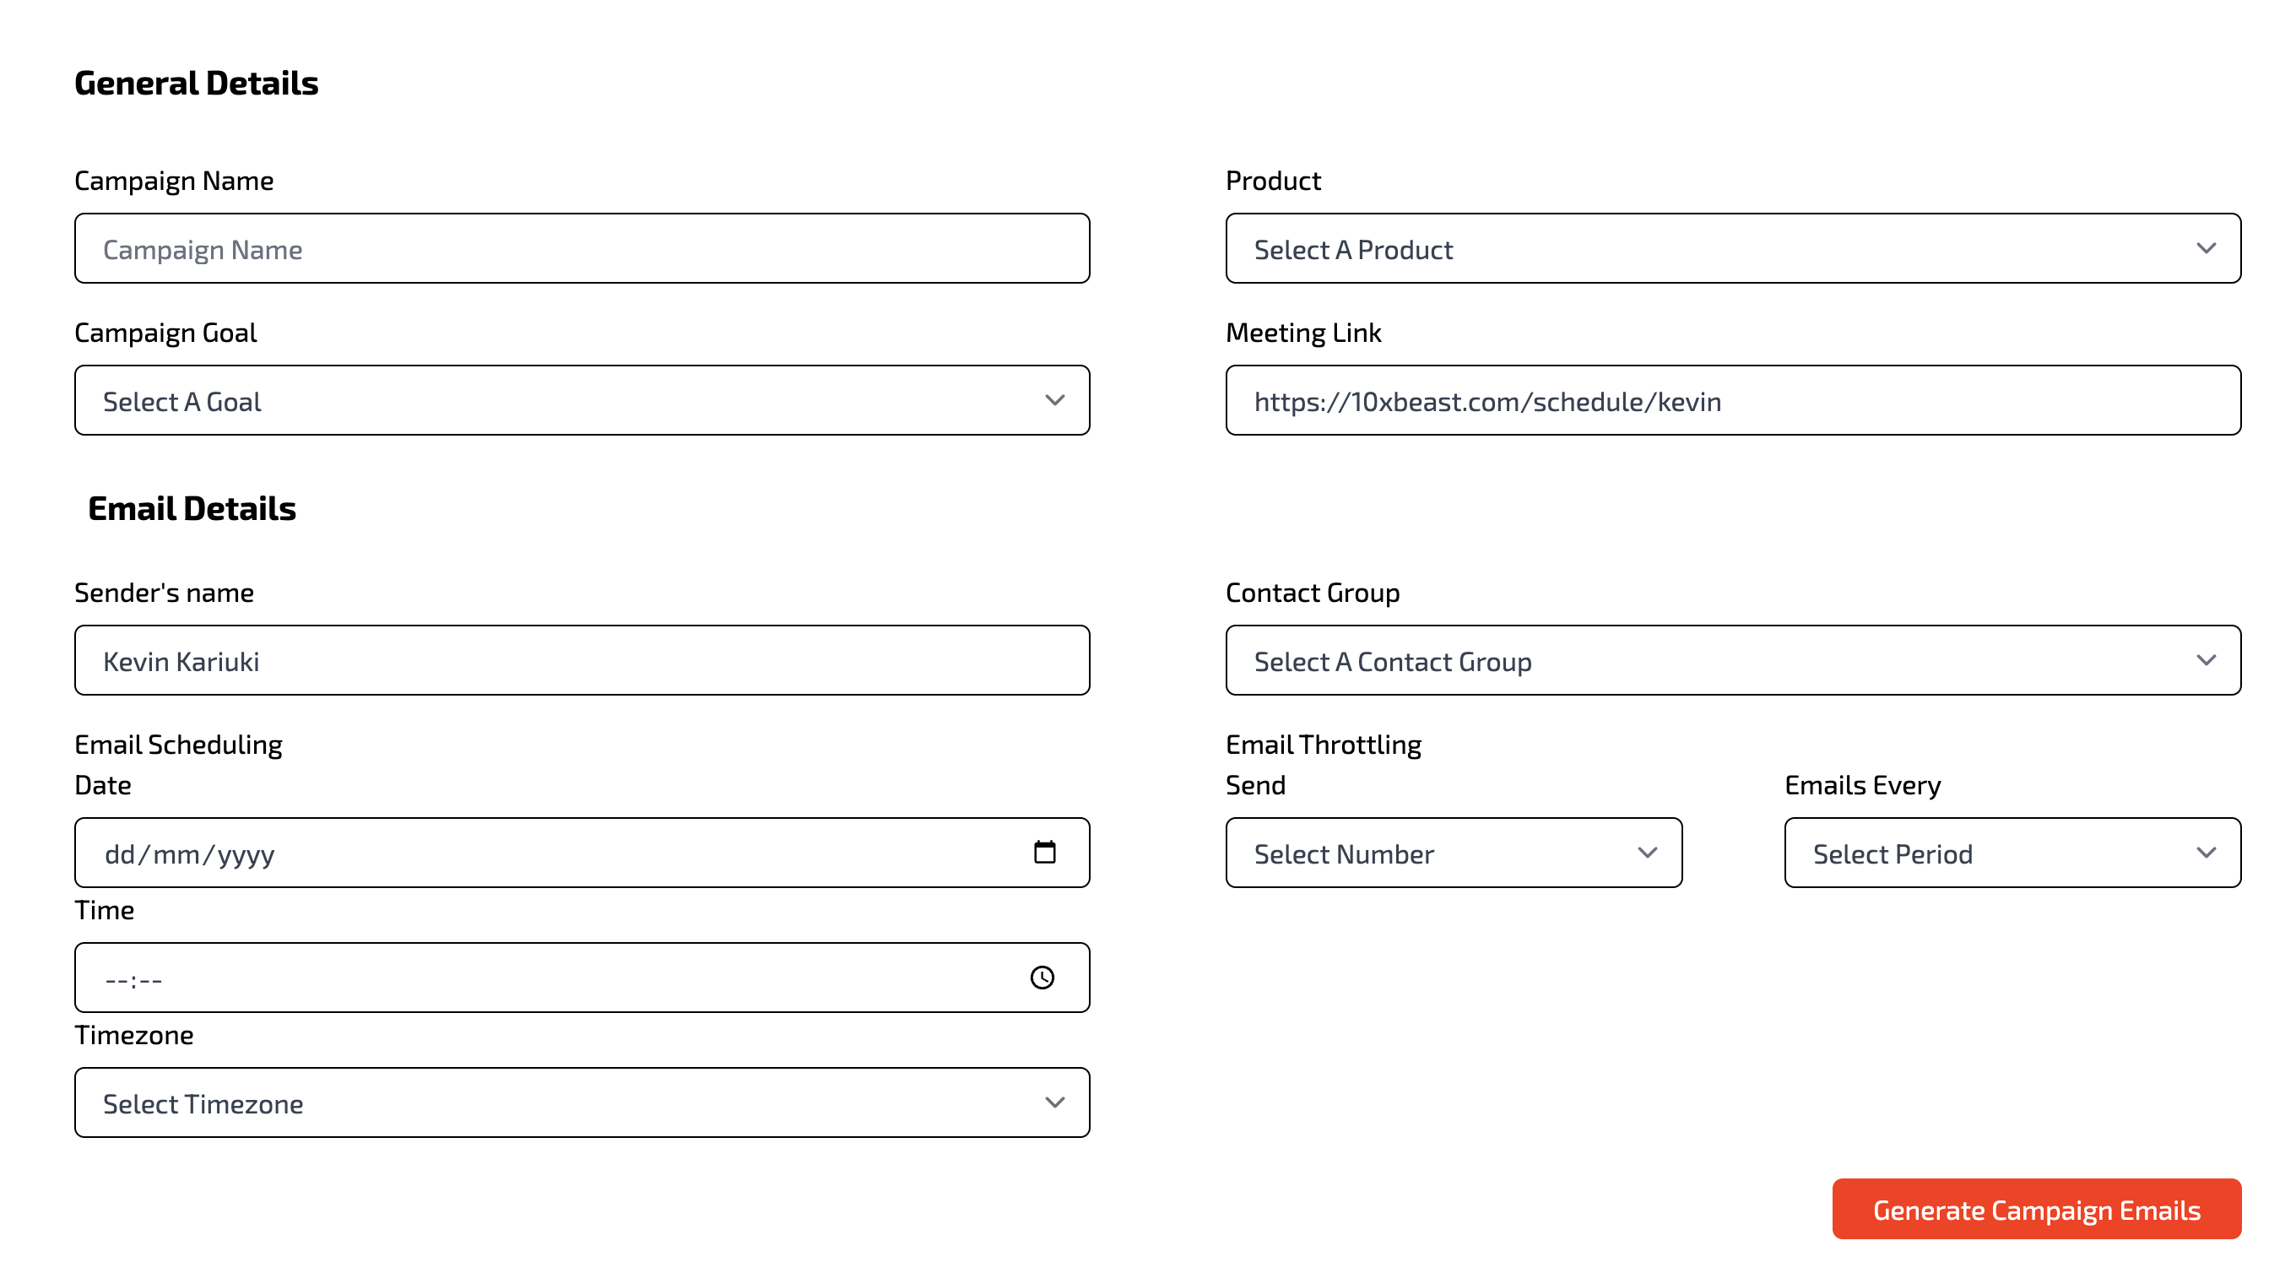Viewport: 2296px width, 1273px height.
Task: Expand the Select A Contact Group dropdown
Action: tap(1693, 661)
